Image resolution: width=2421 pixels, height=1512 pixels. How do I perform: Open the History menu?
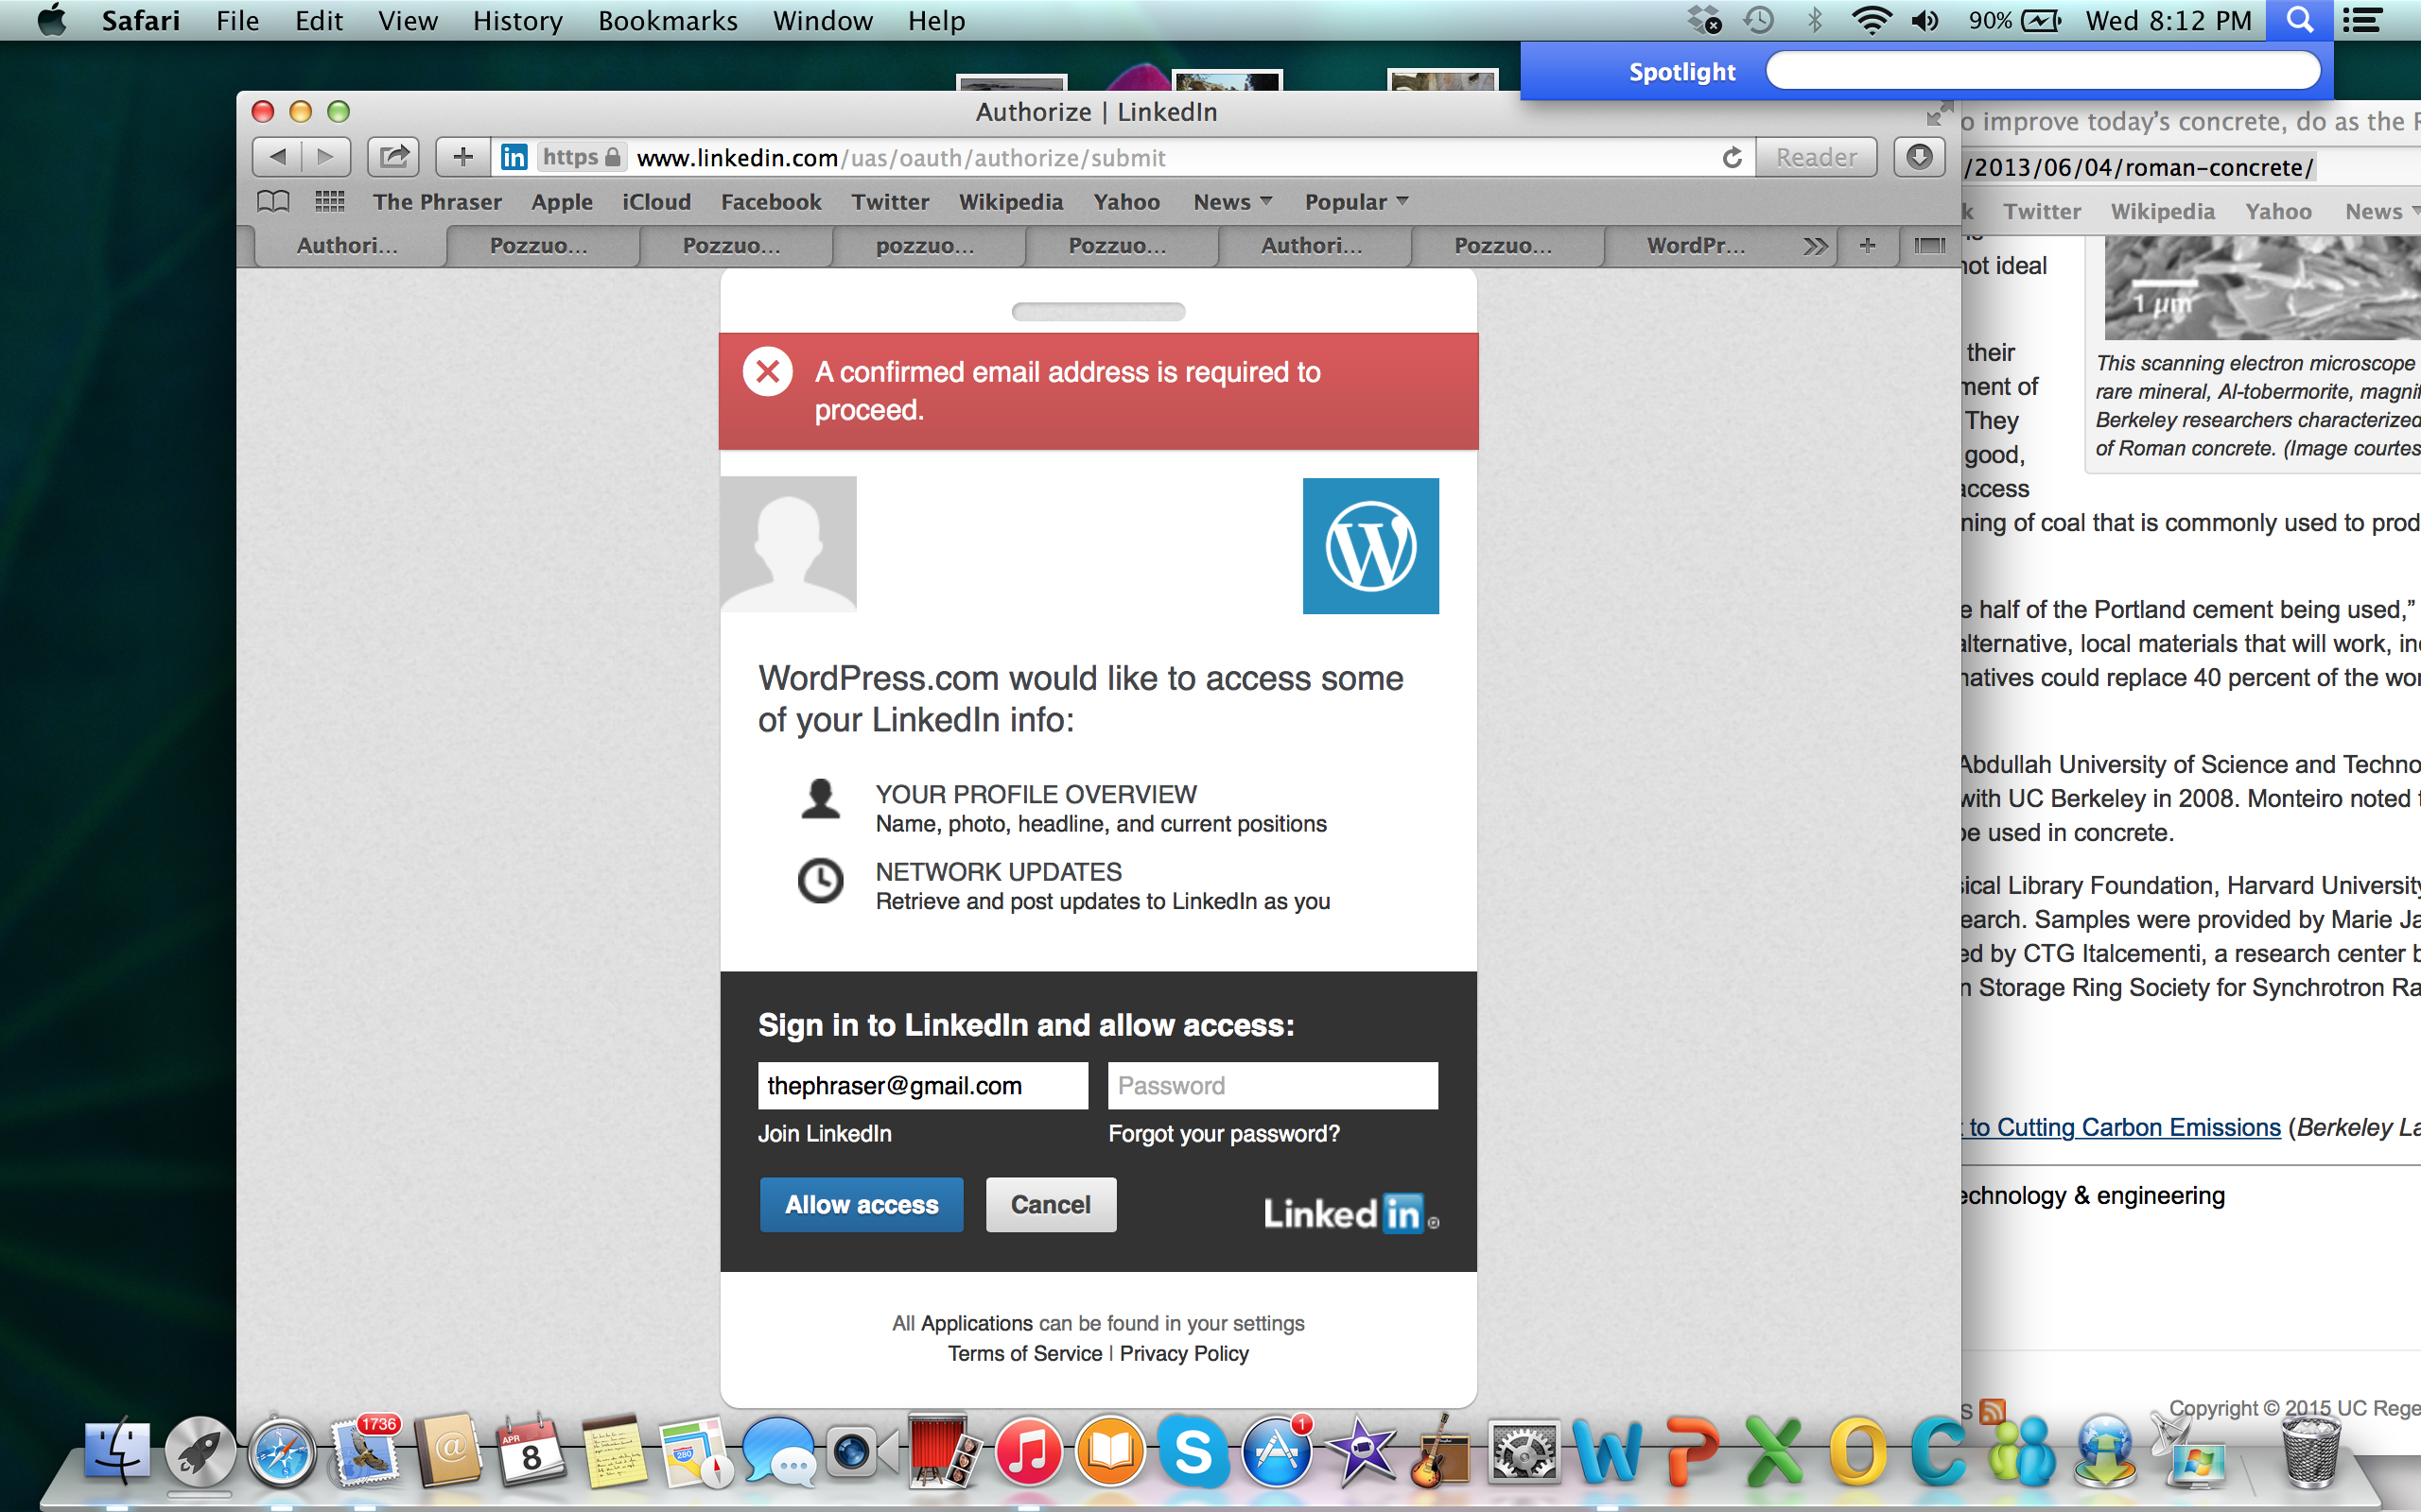(x=517, y=21)
